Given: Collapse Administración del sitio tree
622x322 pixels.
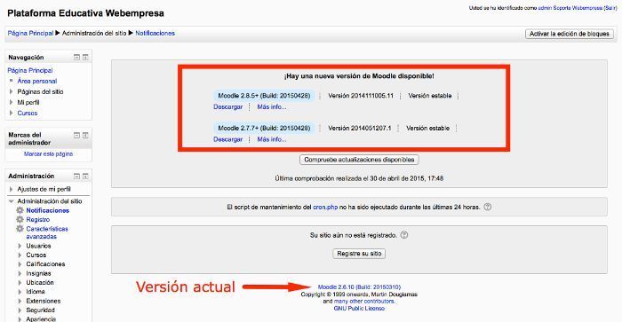Looking at the screenshot, I should pyautogui.click(x=11, y=201).
